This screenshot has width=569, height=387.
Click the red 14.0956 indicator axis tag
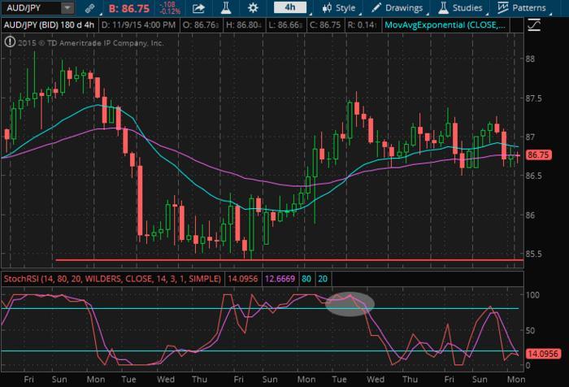point(543,354)
